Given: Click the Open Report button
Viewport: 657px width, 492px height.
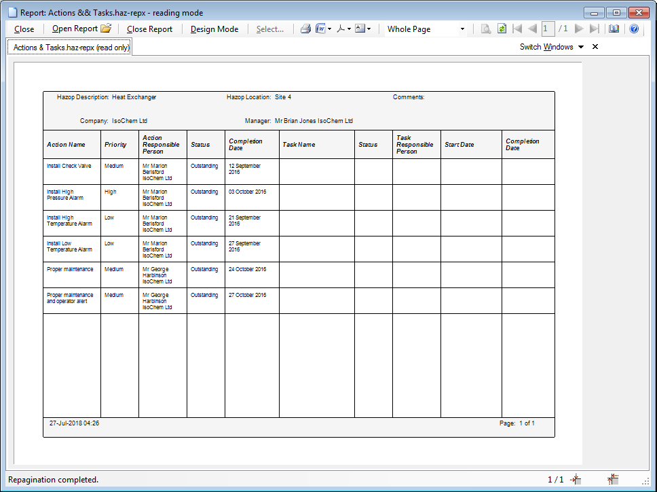Looking at the screenshot, I should pos(75,29).
